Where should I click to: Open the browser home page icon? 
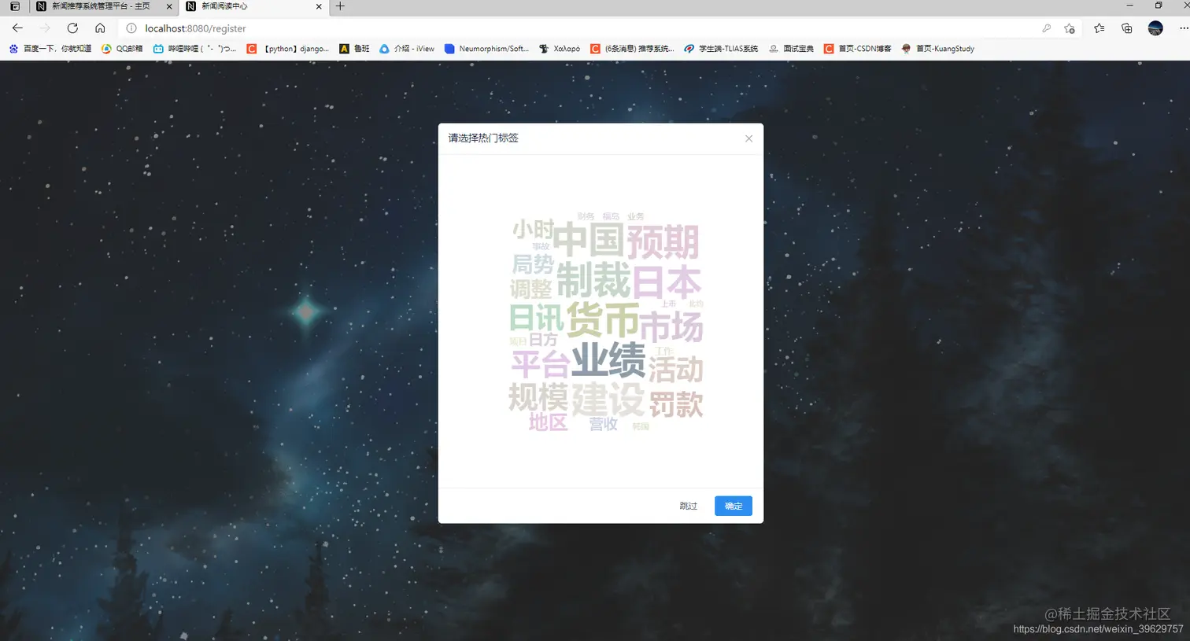[101, 28]
